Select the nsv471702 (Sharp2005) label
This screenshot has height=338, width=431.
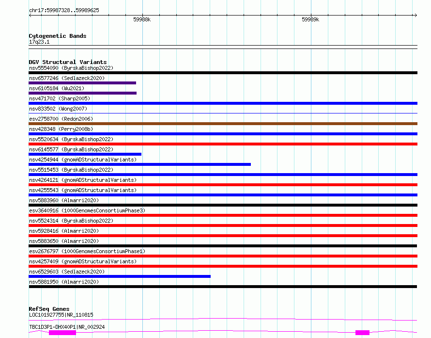tap(60, 98)
